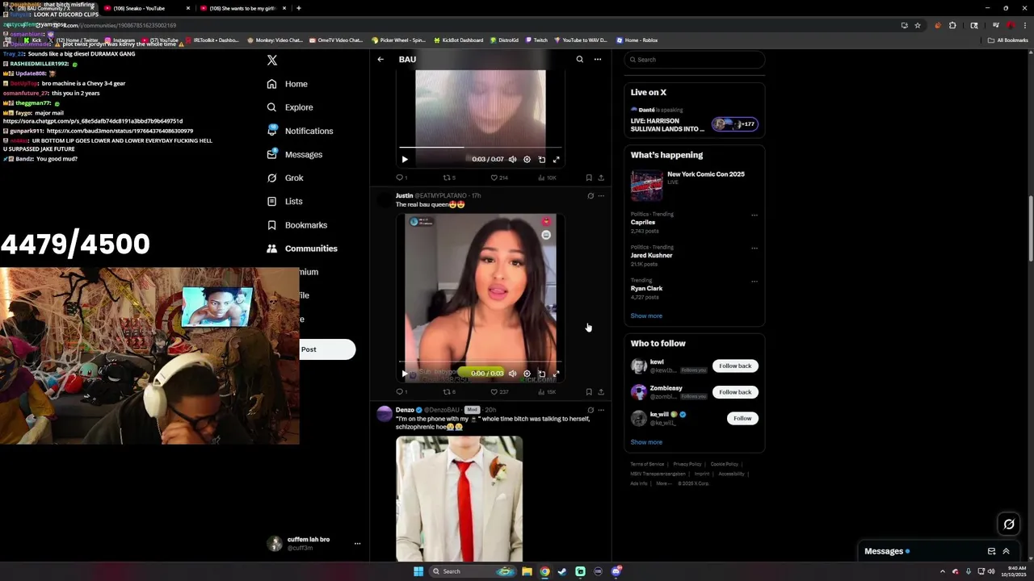Play Justin's video post
This screenshot has width=1034, height=581.
(405, 374)
